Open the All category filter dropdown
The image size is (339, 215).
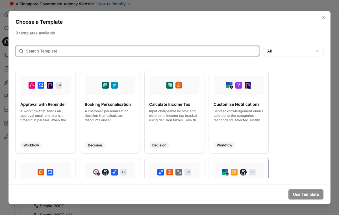[x=293, y=51]
